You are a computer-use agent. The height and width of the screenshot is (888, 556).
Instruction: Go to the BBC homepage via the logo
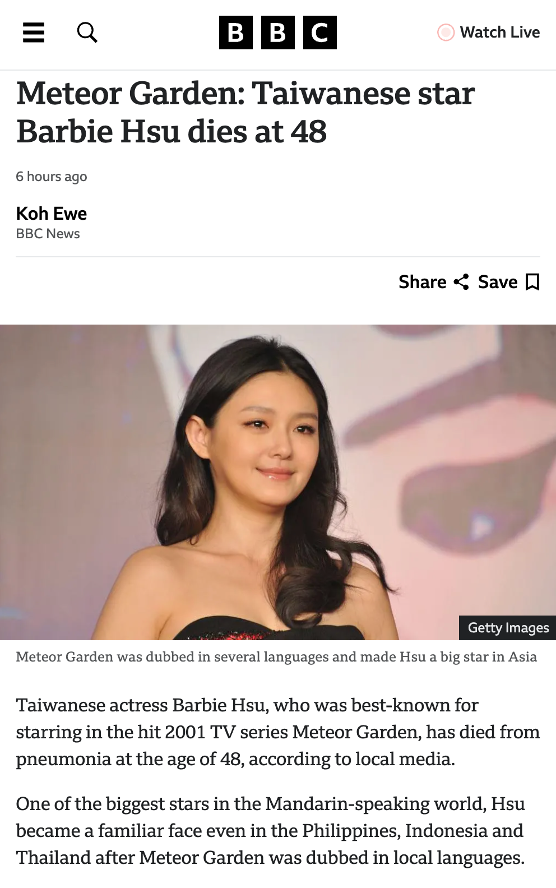[278, 33]
